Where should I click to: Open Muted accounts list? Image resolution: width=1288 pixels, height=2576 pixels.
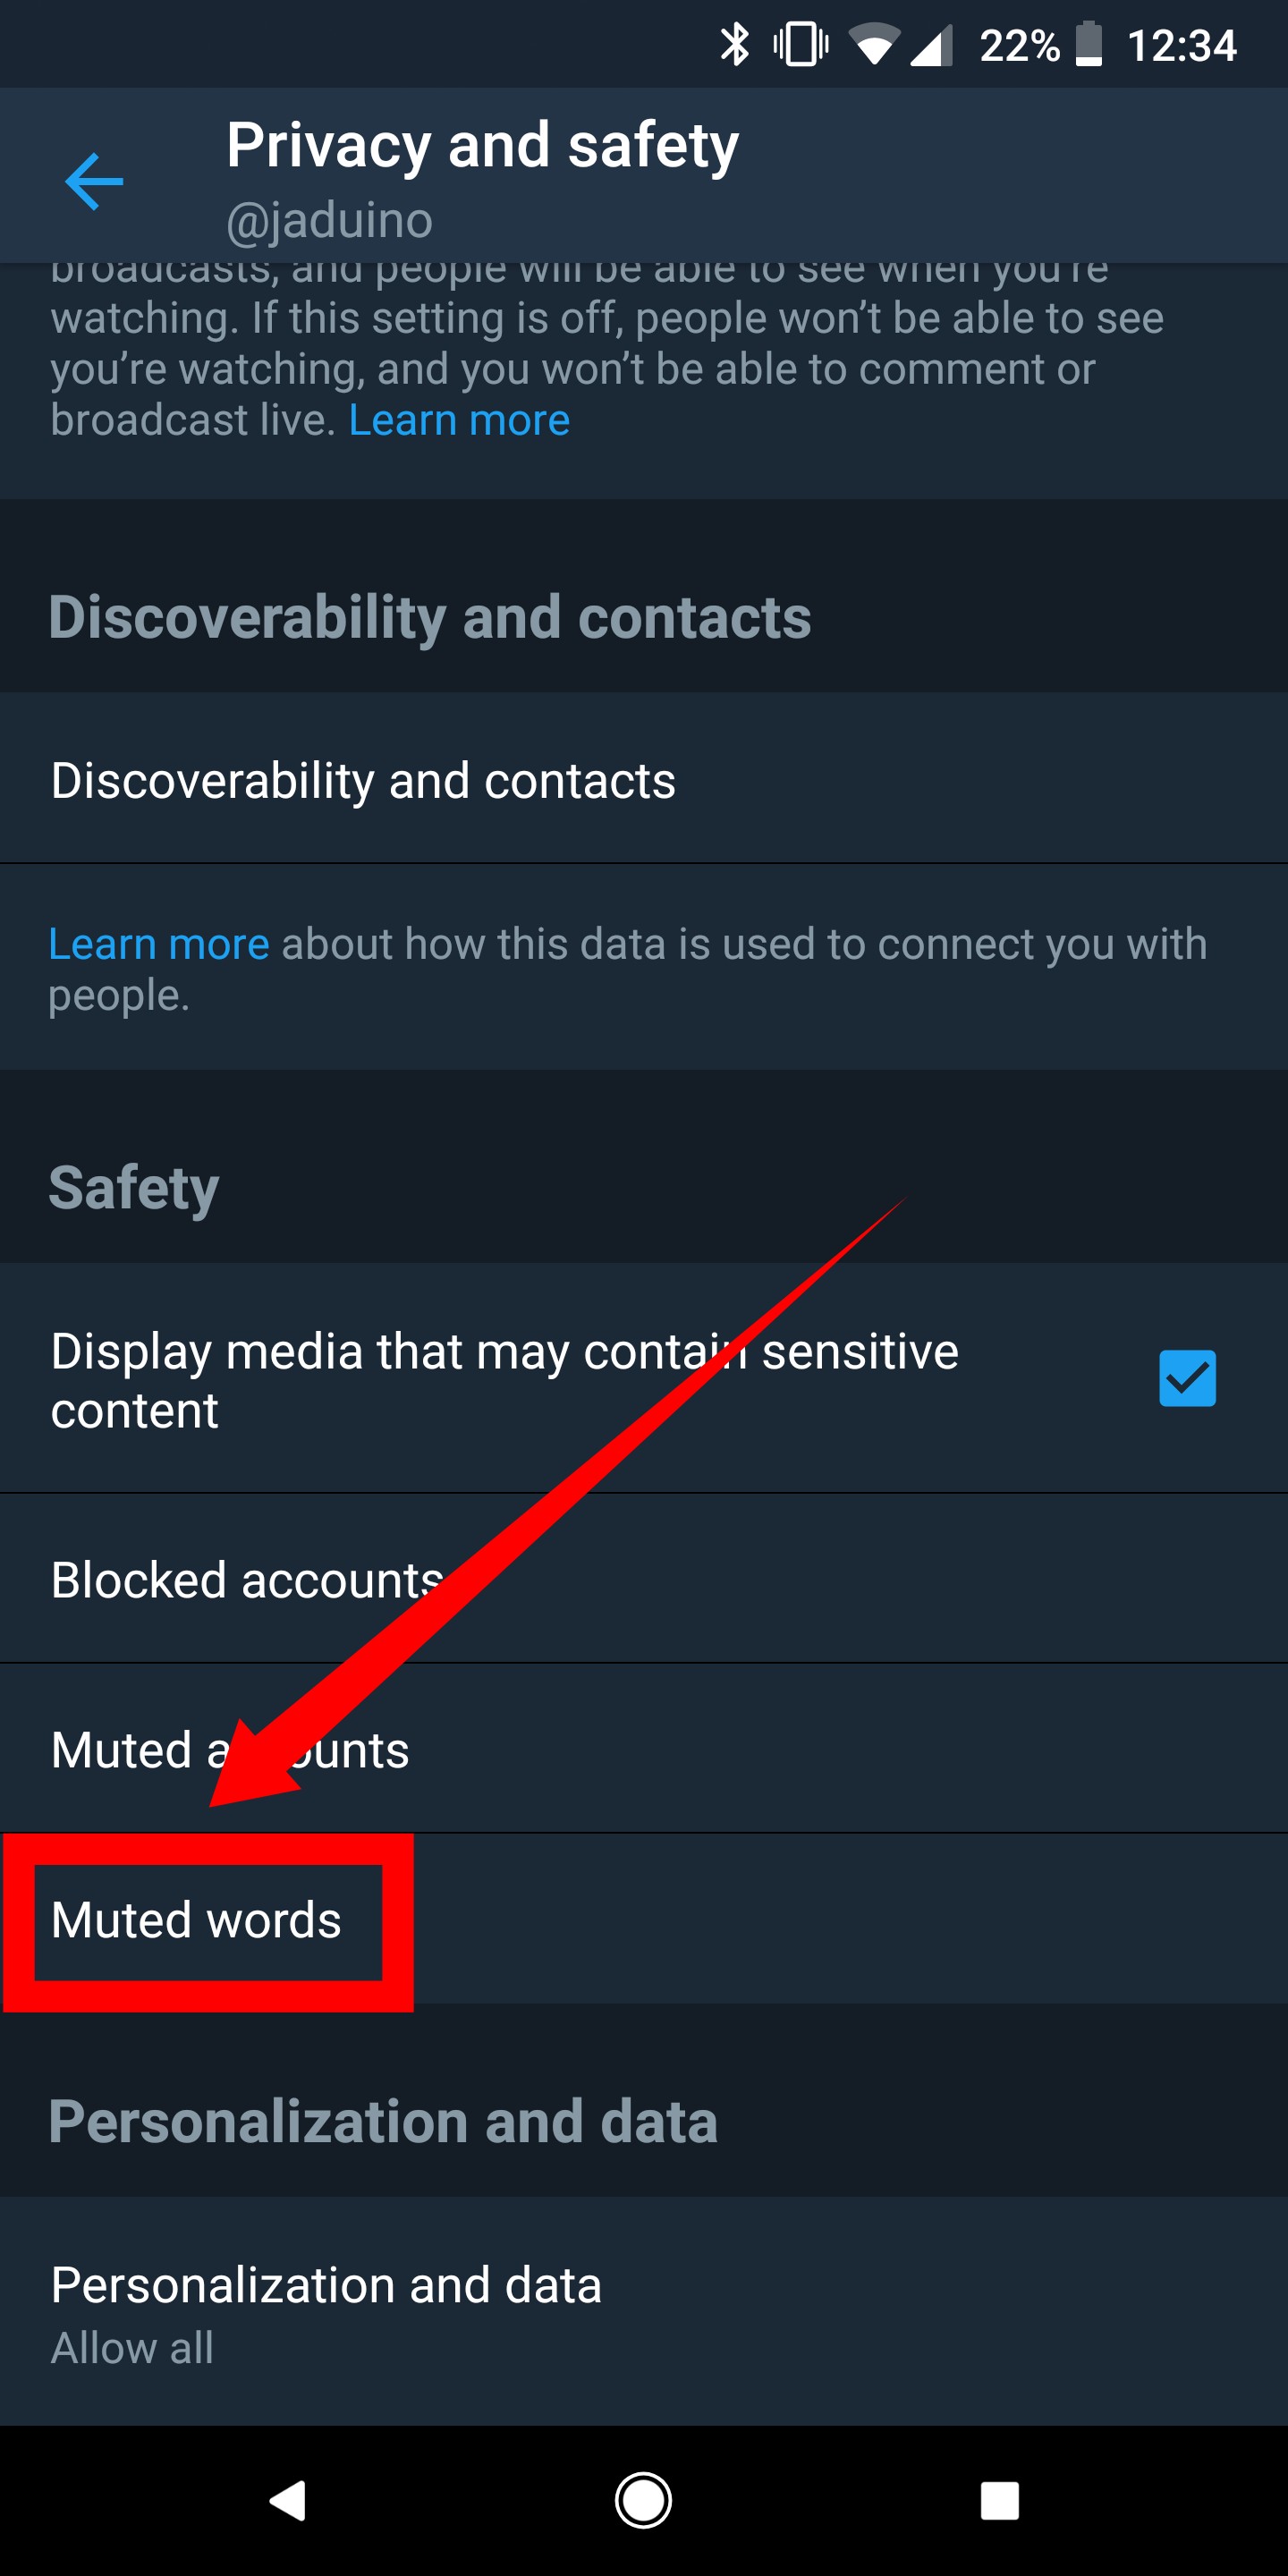(229, 1750)
